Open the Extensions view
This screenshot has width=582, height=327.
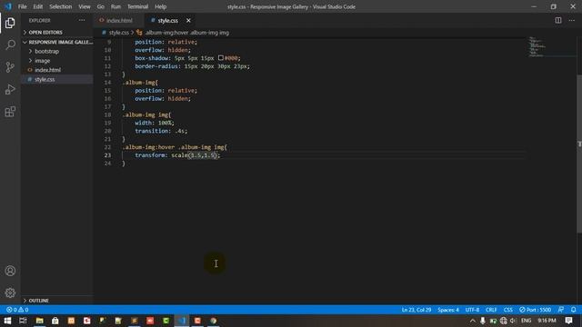10,112
